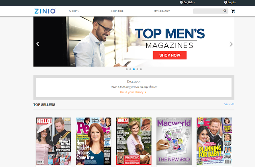Select the fourth carousel dot

pos(137,69)
